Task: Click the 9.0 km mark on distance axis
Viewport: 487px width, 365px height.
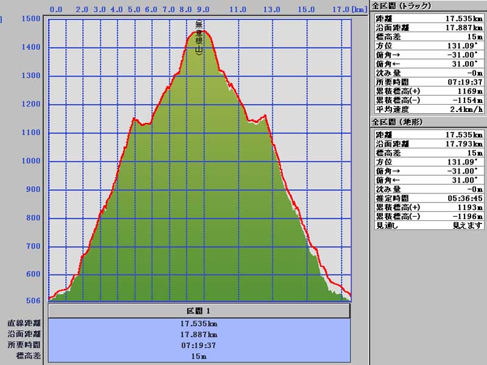Action: pyautogui.click(x=203, y=10)
